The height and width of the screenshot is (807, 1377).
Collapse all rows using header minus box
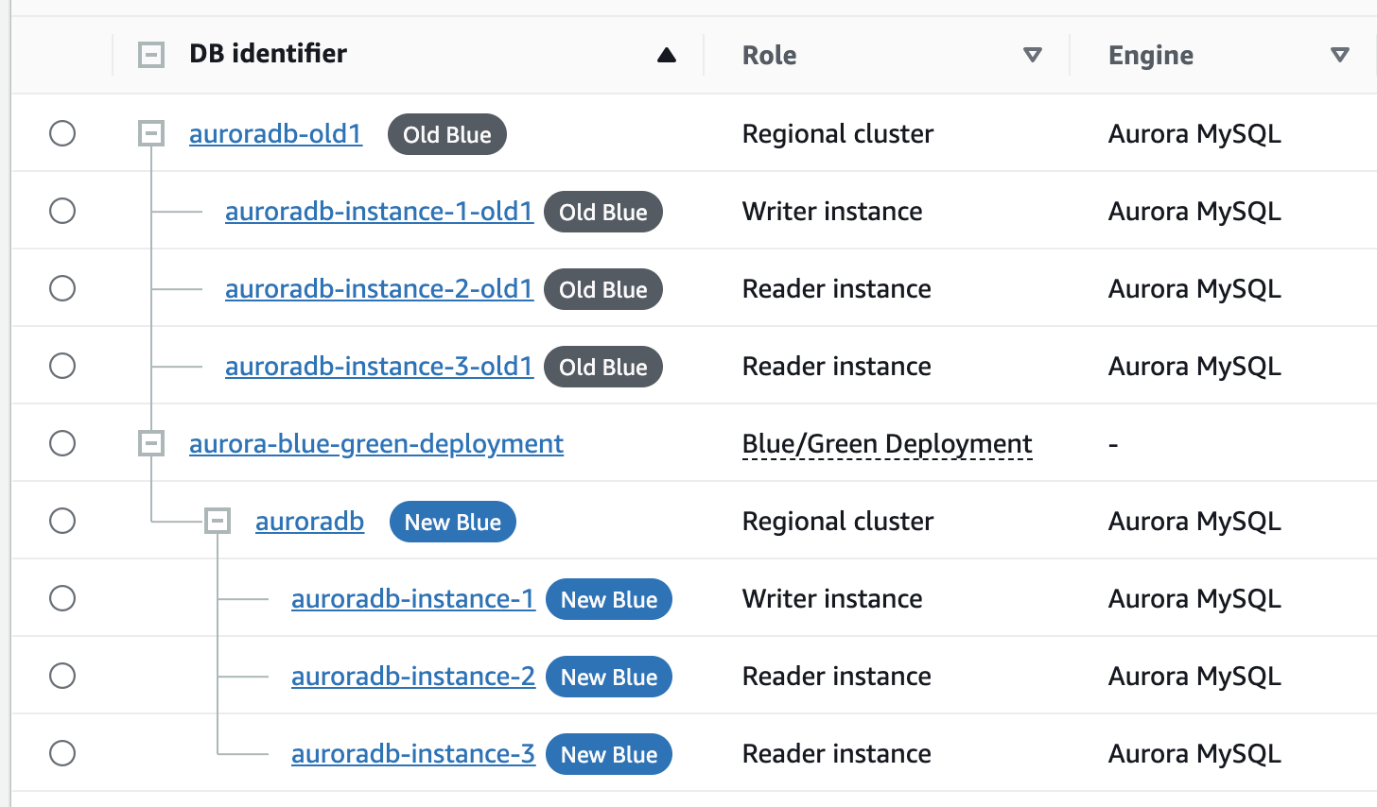coord(151,55)
